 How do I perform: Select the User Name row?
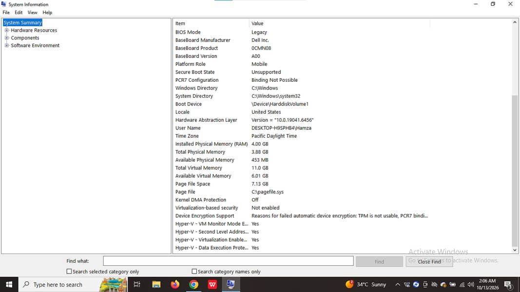tap(302, 128)
